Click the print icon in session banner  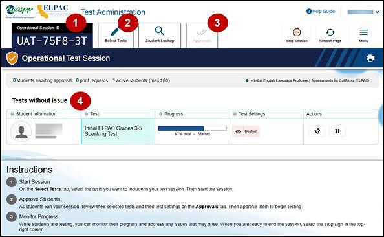370,58
